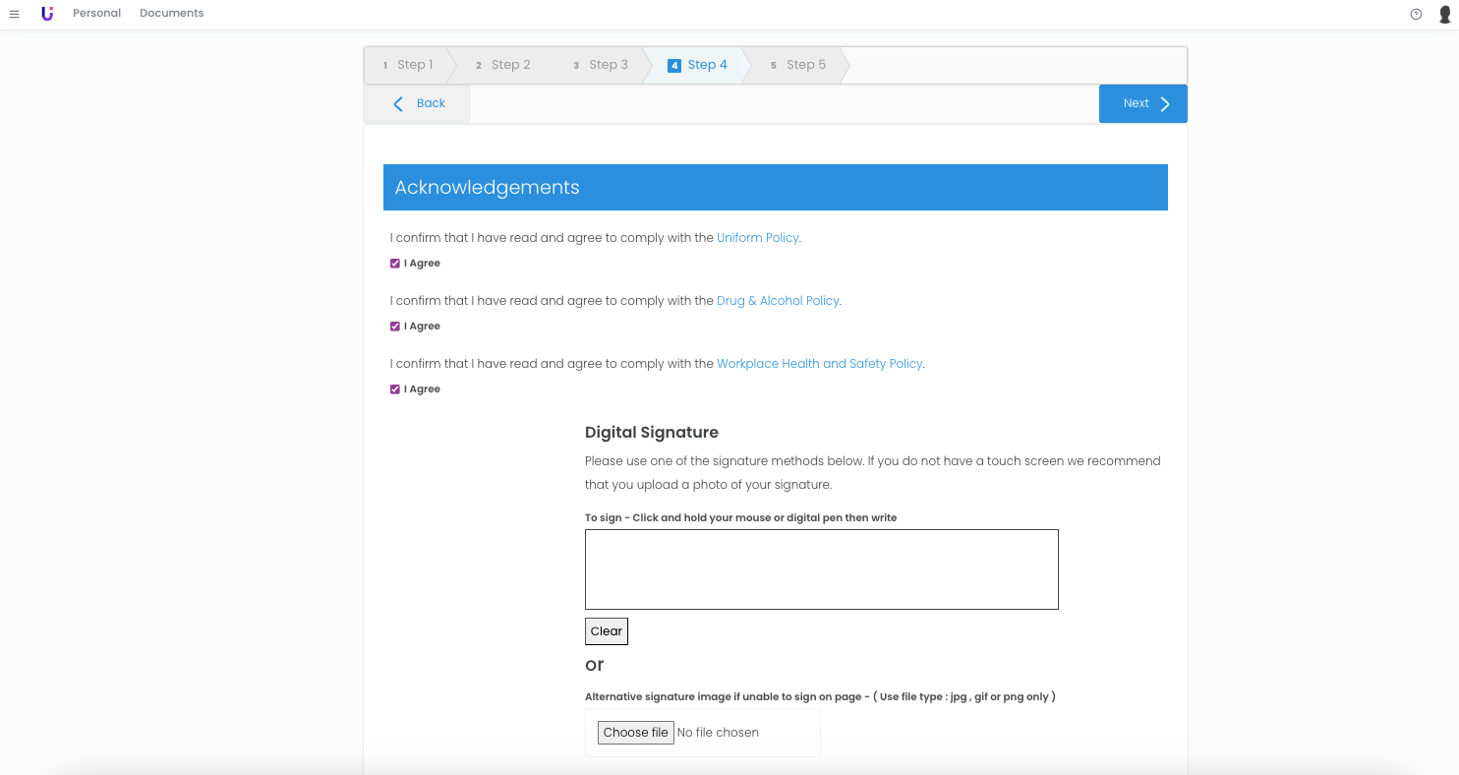Click inside the signature drawing box

[821, 569]
